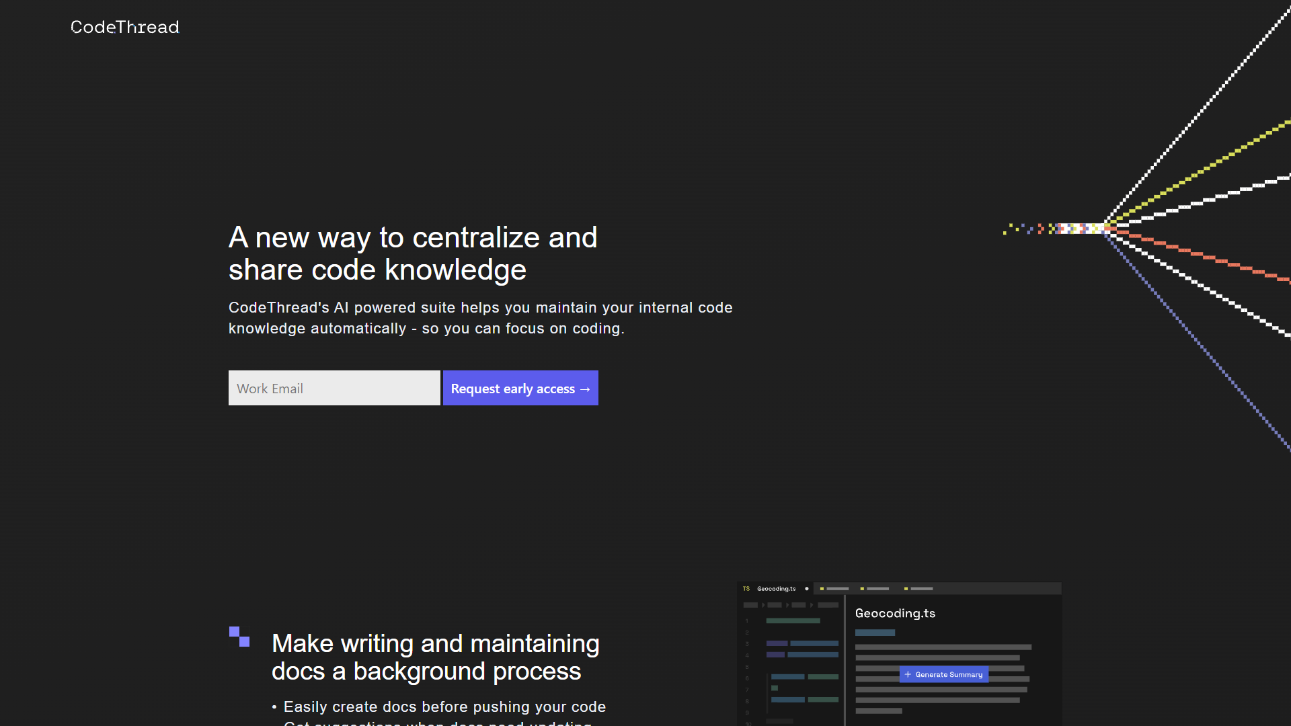Click line number 3 in editor gutter
The width and height of the screenshot is (1291, 726).
click(747, 644)
